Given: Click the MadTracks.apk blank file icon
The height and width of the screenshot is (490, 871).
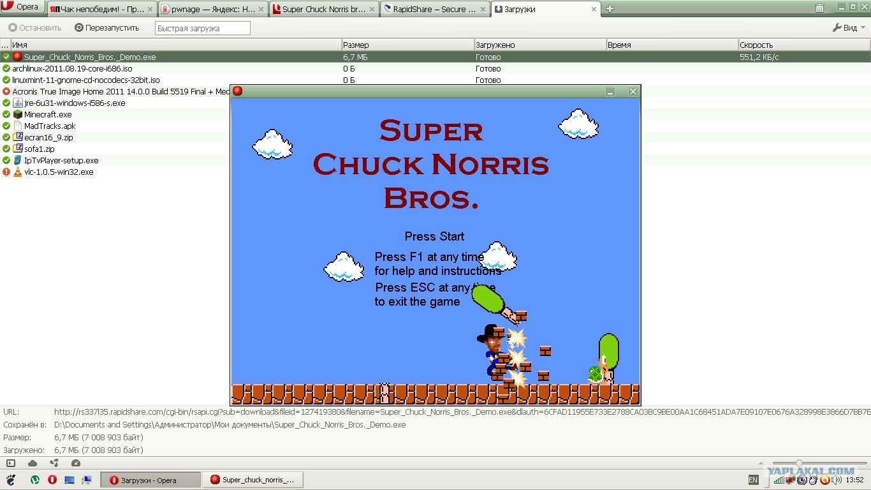Looking at the screenshot, I should (x=18, y=126).
